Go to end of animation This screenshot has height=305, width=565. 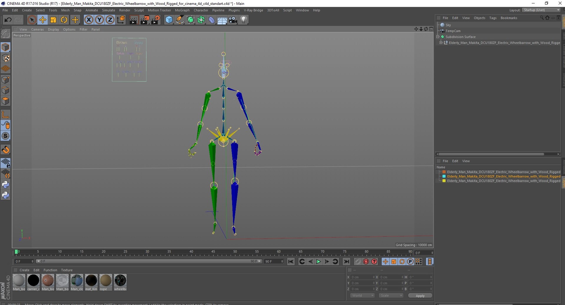click(x=346, y=261)
